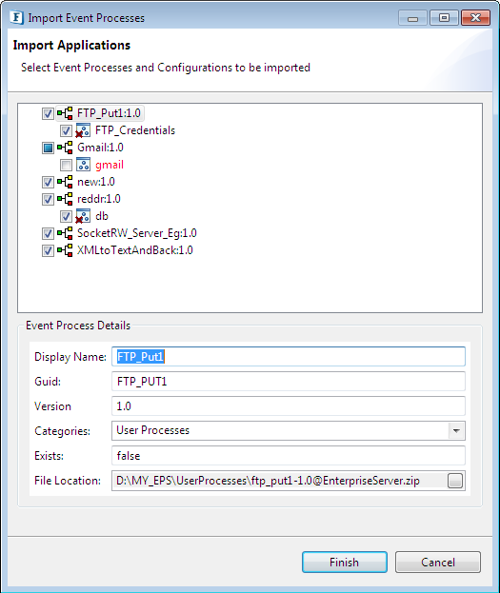Select the red gmail tree entry

(110, 165)
